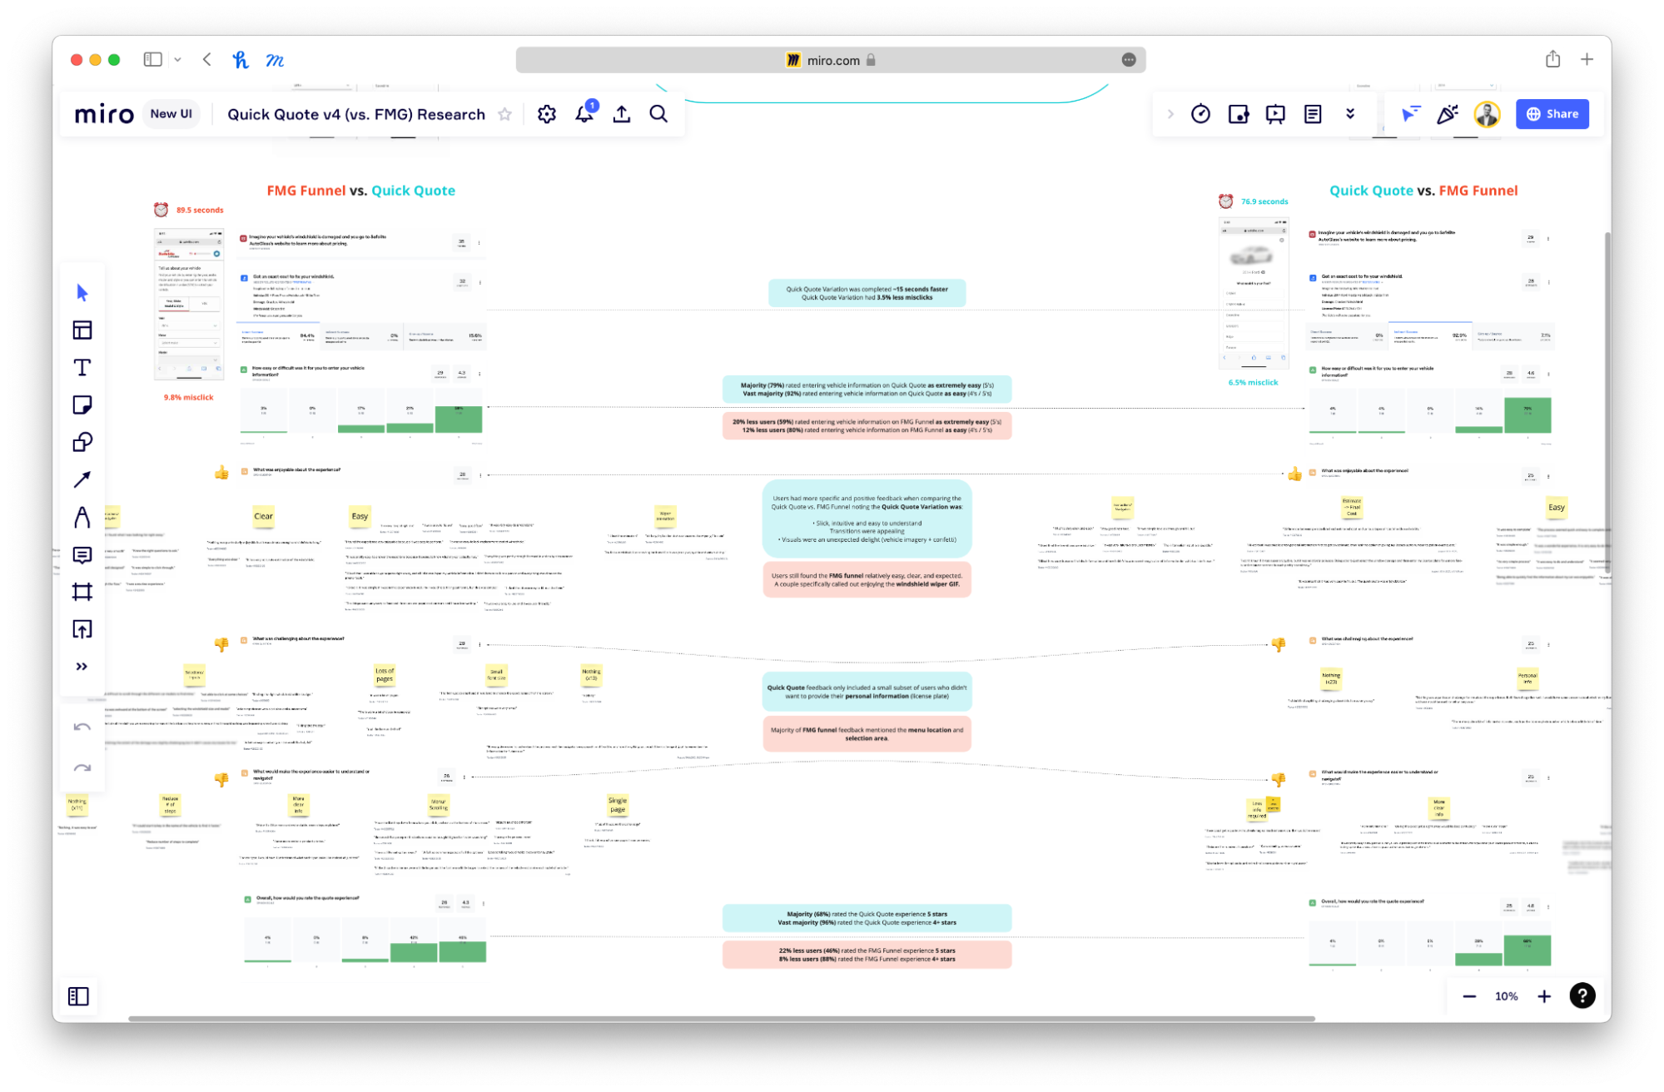This screenshot has height=1092, width=1664.
Task: Open the Shapes tool
Action: coord(82,443)
